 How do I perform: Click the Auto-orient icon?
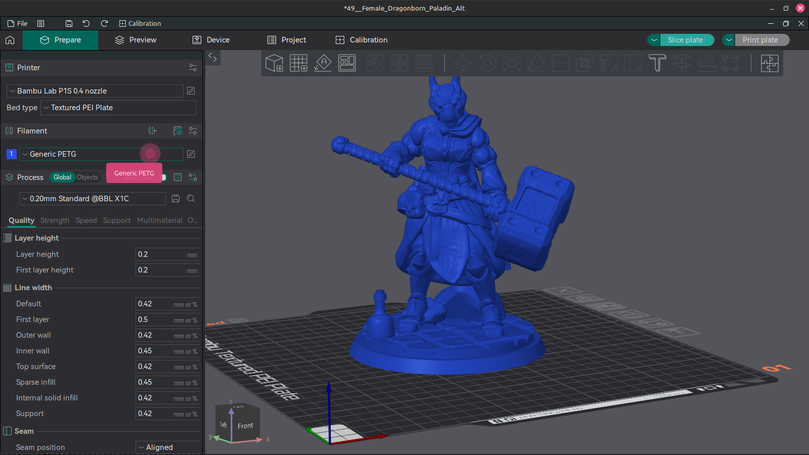coord(323,63)
